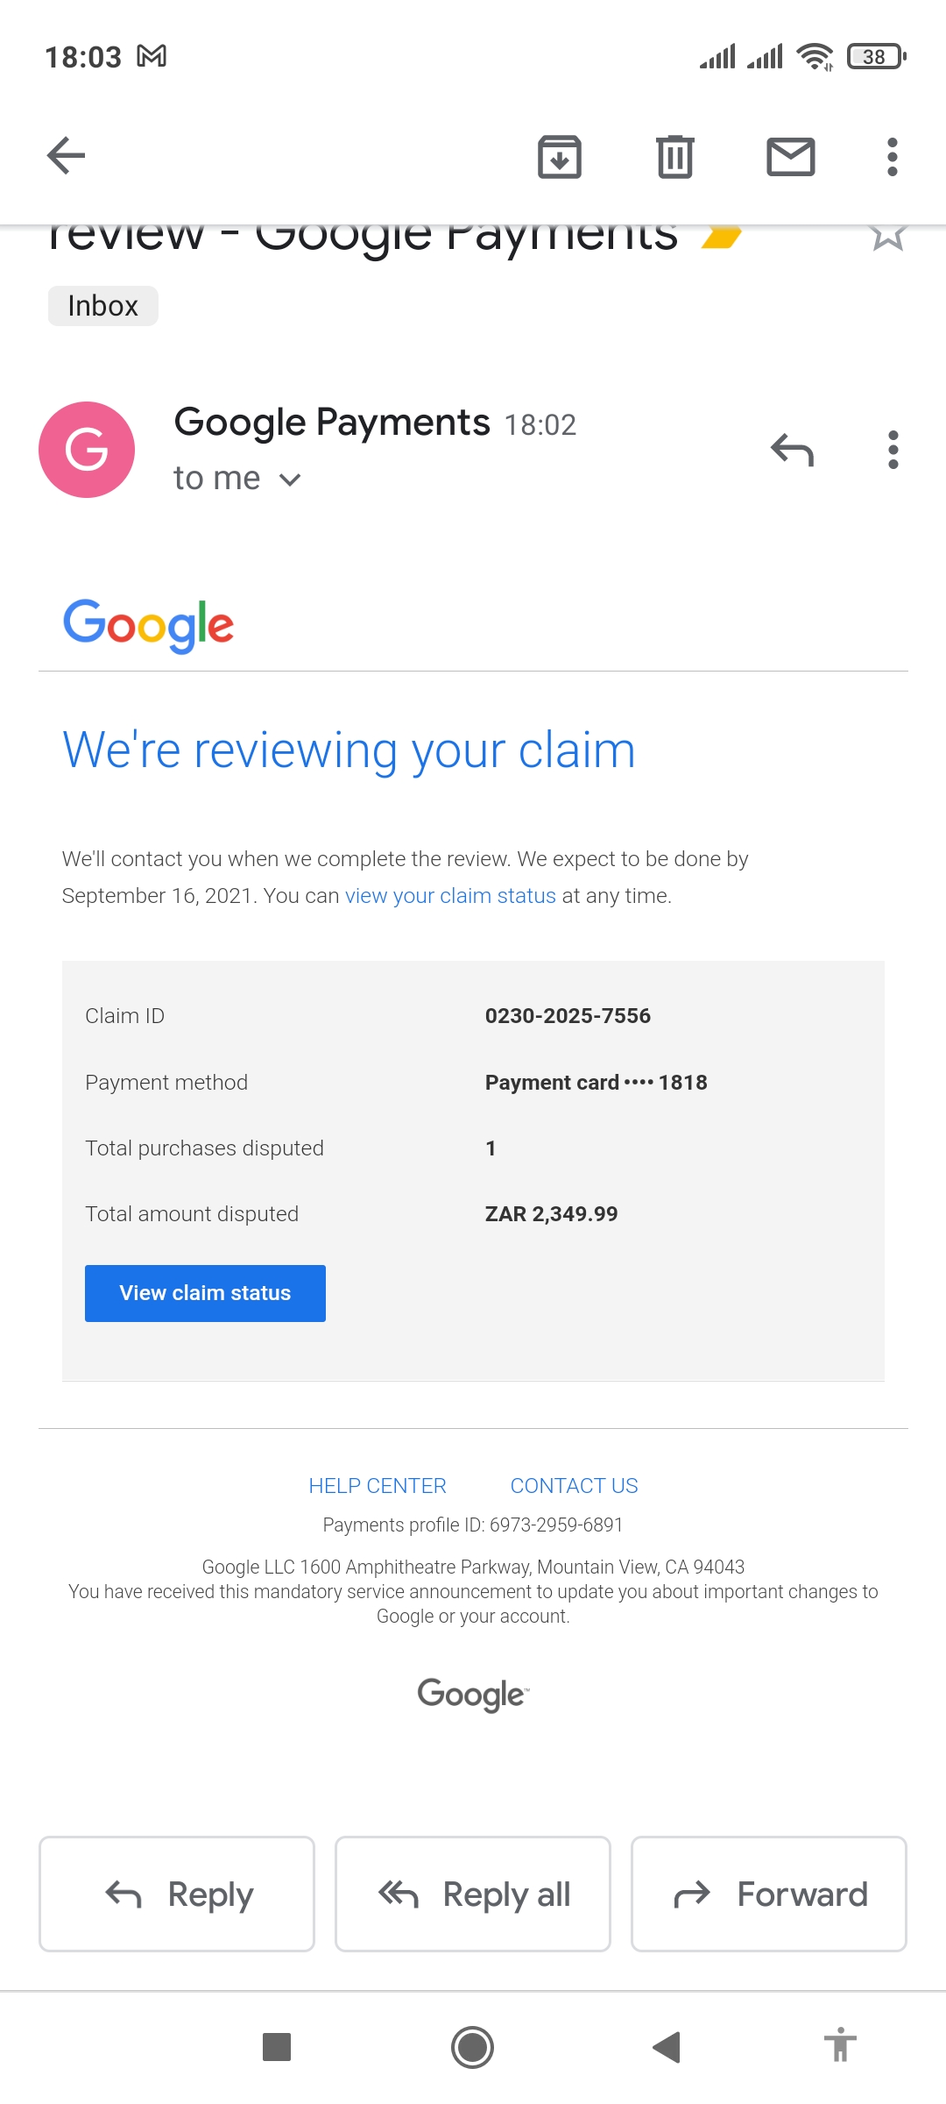This screenshot has width=946, height=2104.
Task: Tap Reply all
Action: (x=472, y=1894)
